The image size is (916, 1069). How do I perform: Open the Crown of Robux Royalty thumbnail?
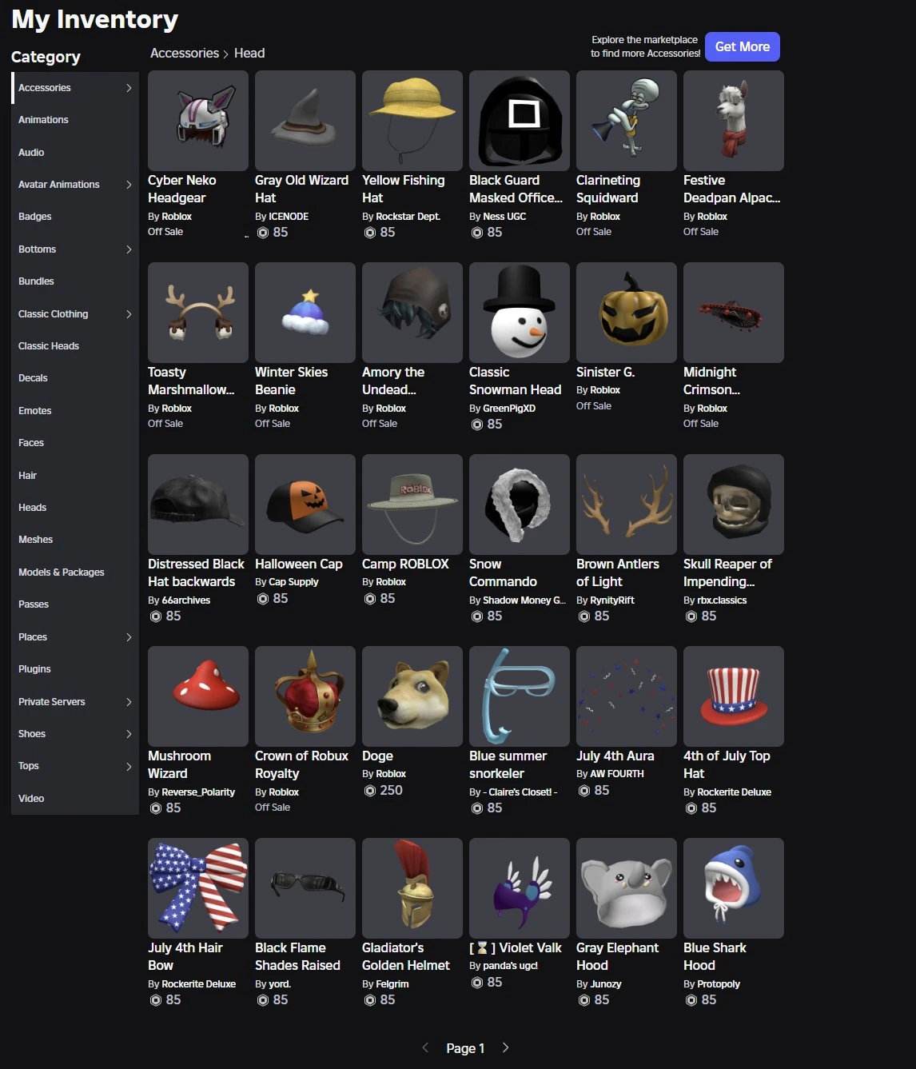(x=305, y=696)
